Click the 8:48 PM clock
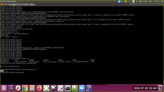 [x=156, y=2]
